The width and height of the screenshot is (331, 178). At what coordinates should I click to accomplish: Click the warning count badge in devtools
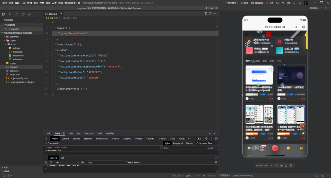click(200, 139)
